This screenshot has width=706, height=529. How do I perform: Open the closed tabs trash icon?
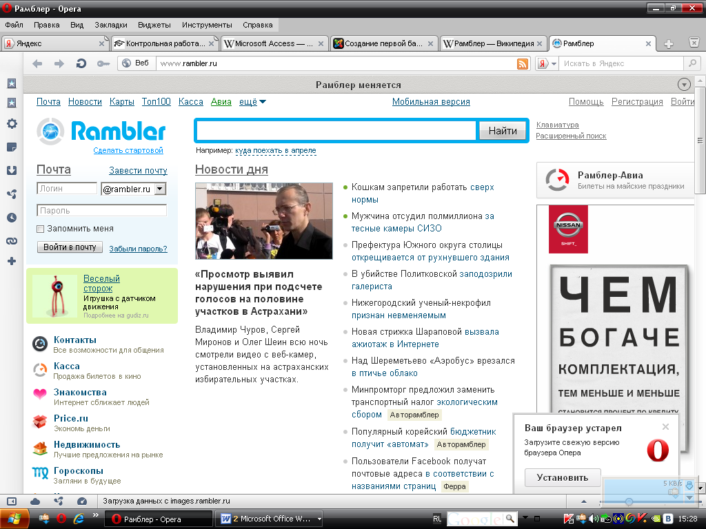[694, 43]
